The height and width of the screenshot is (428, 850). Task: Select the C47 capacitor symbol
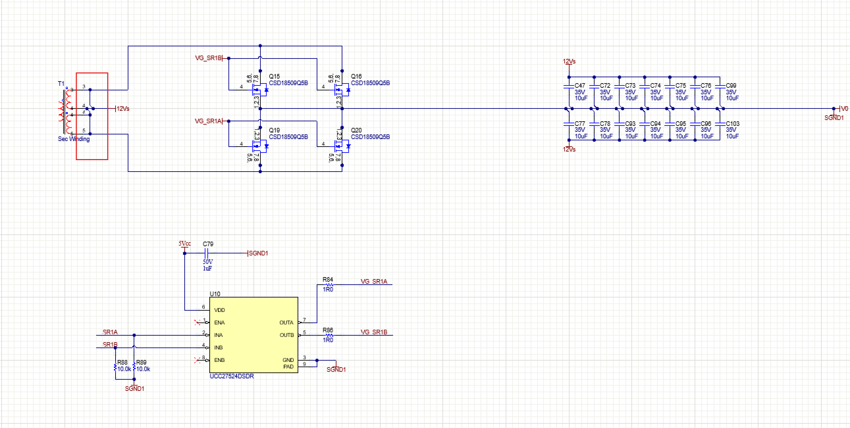tap(569, 86)
